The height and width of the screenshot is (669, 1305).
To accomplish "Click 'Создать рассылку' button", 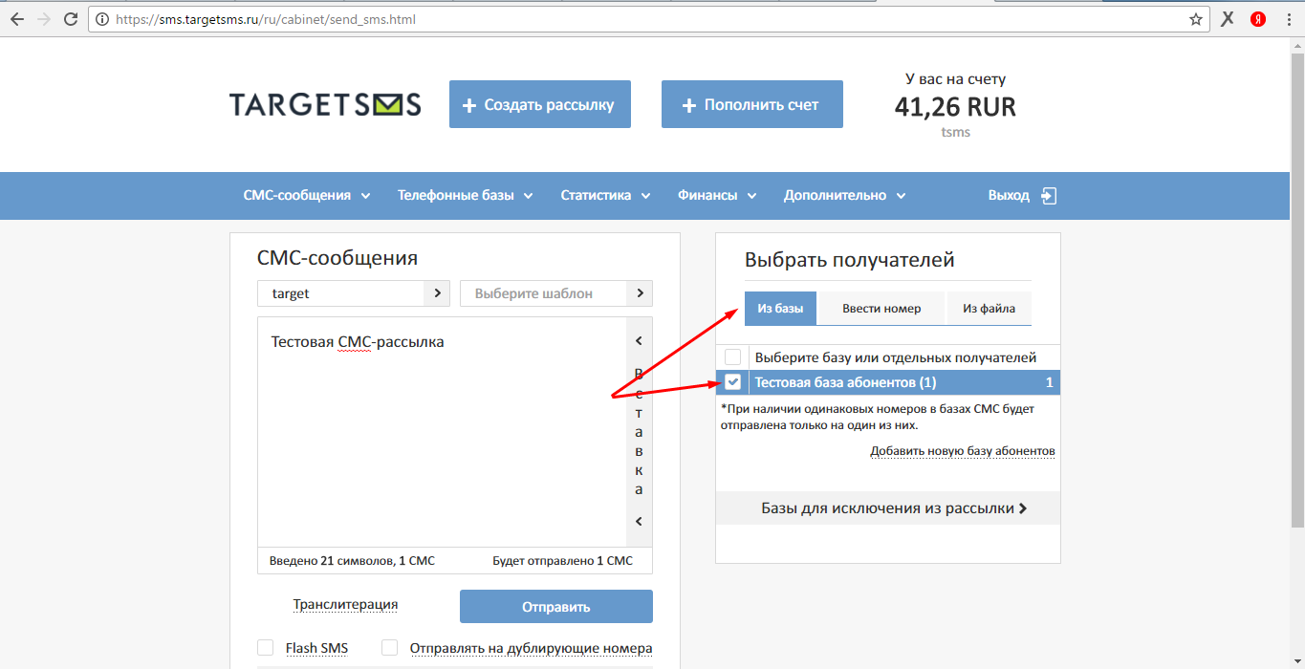I will point(540,104).
